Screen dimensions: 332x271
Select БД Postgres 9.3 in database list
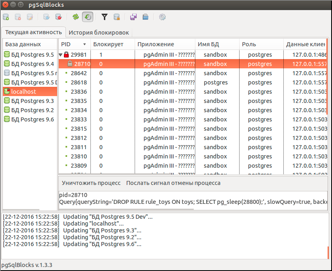30,101
